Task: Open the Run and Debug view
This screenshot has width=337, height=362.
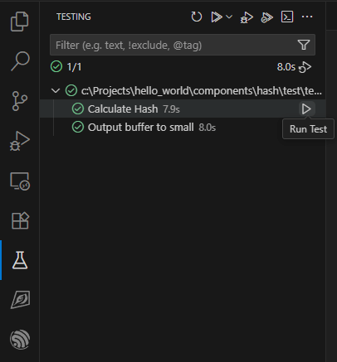Action: (20, 141)
